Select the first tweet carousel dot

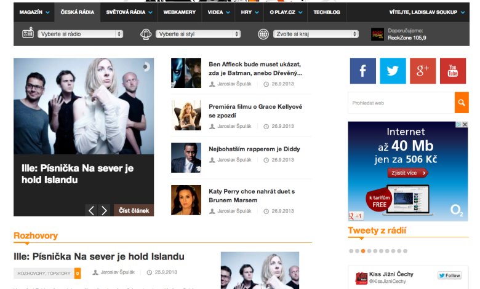click(351, 251)
